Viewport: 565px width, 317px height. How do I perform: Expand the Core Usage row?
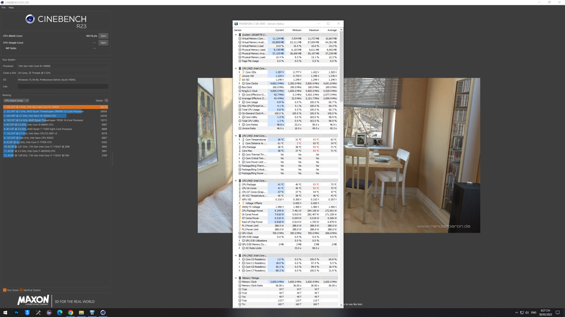click(239, 102)
